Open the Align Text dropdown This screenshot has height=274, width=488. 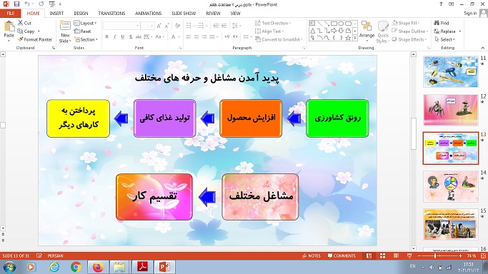click(x=269, y=31)
